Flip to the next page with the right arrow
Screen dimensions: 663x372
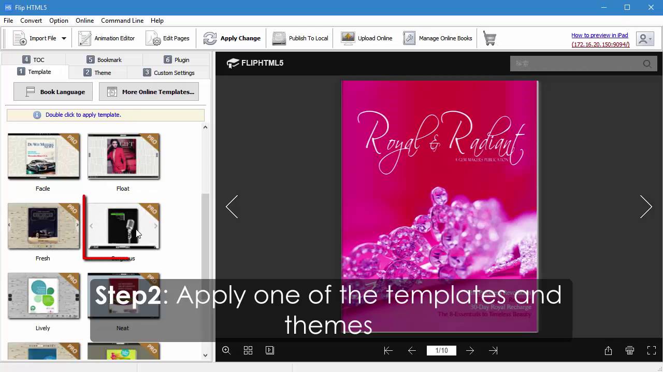(645, 207)
